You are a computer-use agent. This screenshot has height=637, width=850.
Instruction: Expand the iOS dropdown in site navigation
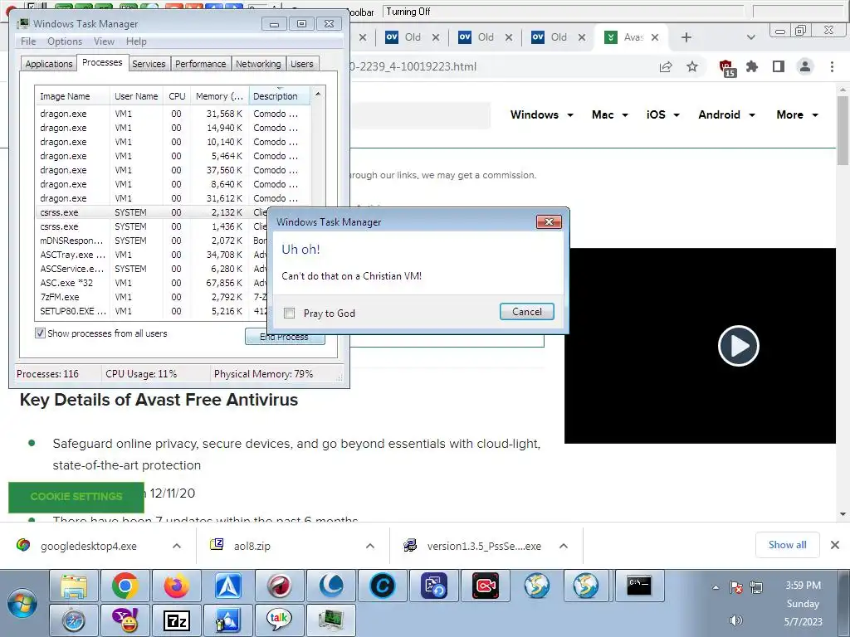point(662,114)
